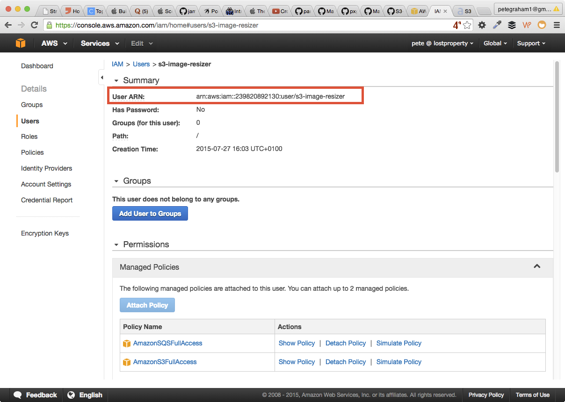Click the browser forward arrow
565x402 pixels.
point(21,25)
